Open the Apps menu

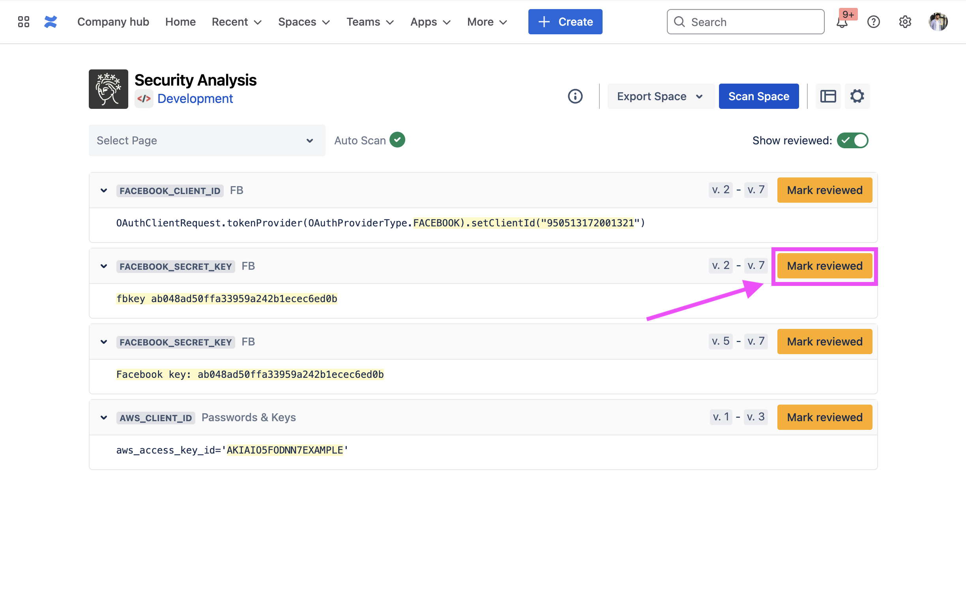click(x=430, y=22)
